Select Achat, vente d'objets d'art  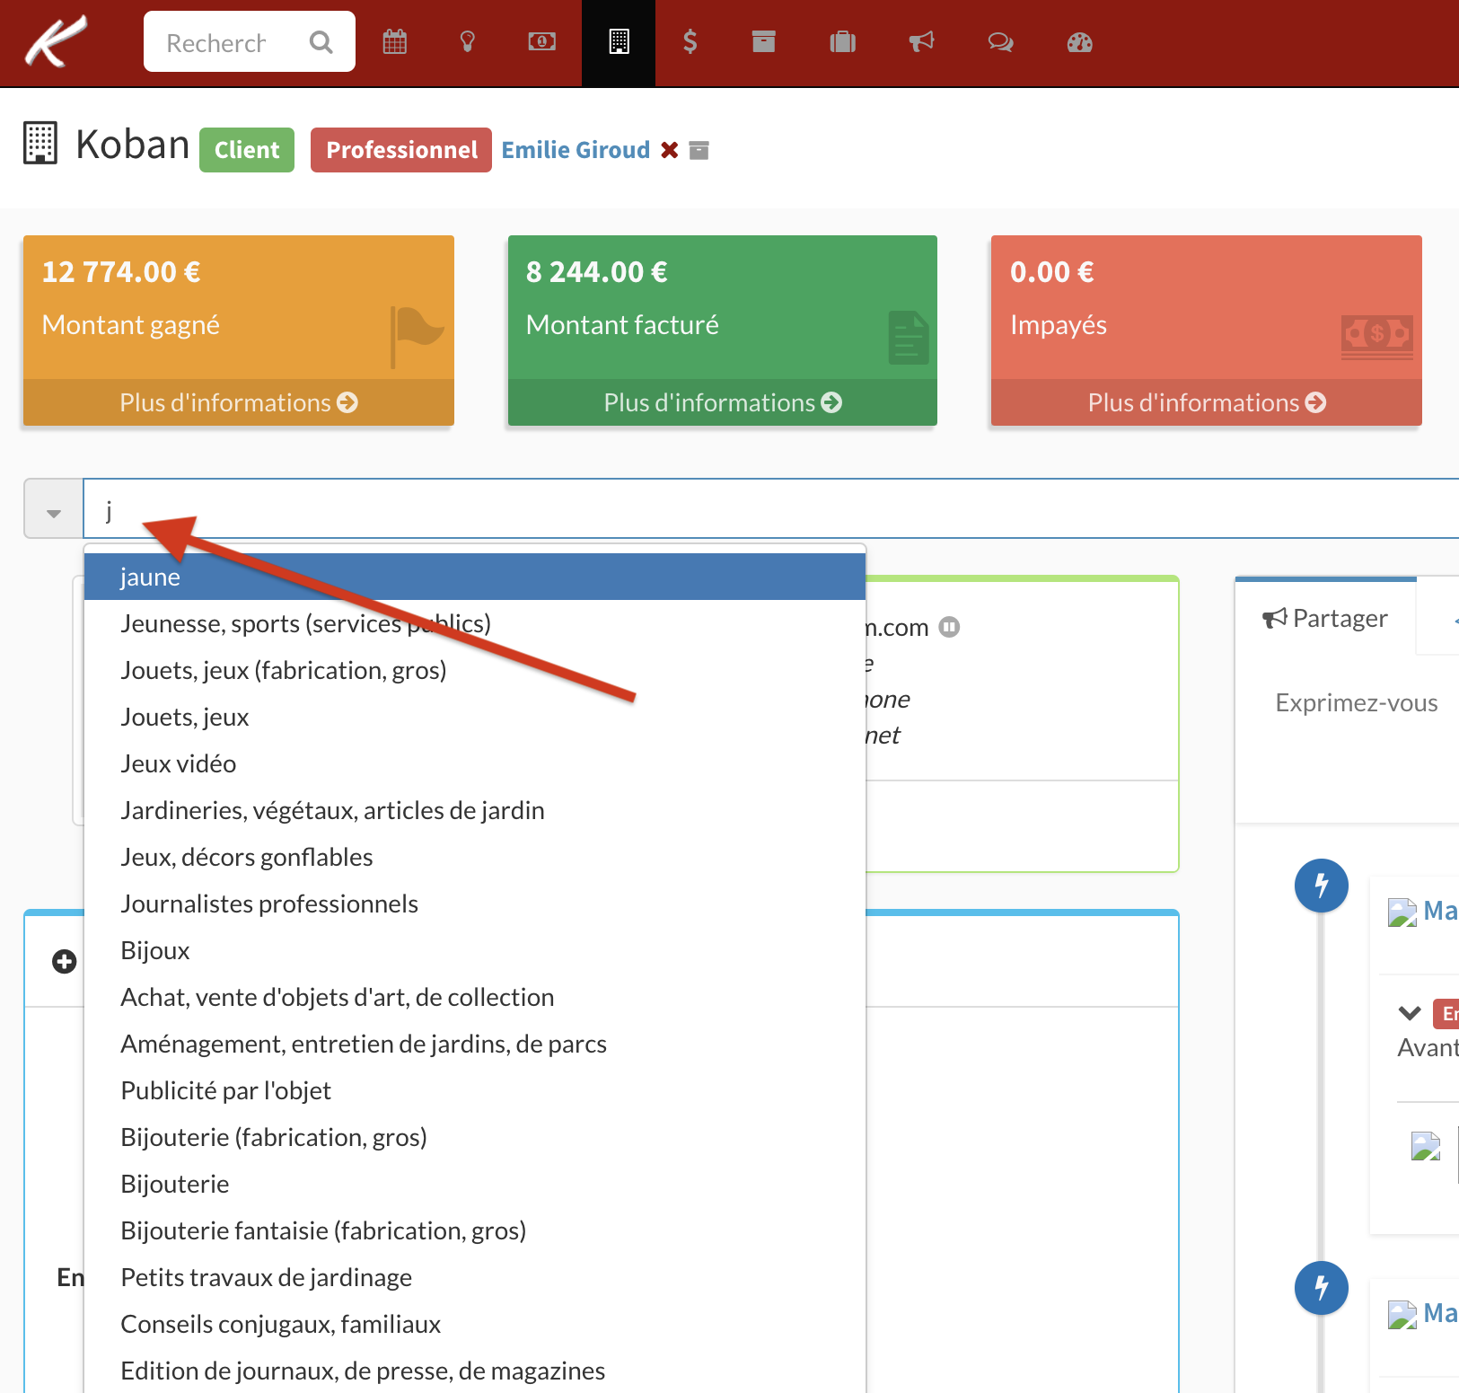click(x=475, y=997)
